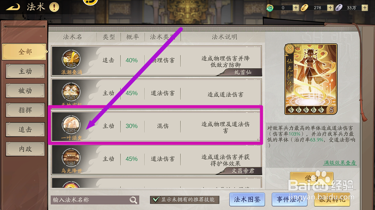Select the 乌光降世 skill icon
Viewport: 375px width, 210px height.
71,158
